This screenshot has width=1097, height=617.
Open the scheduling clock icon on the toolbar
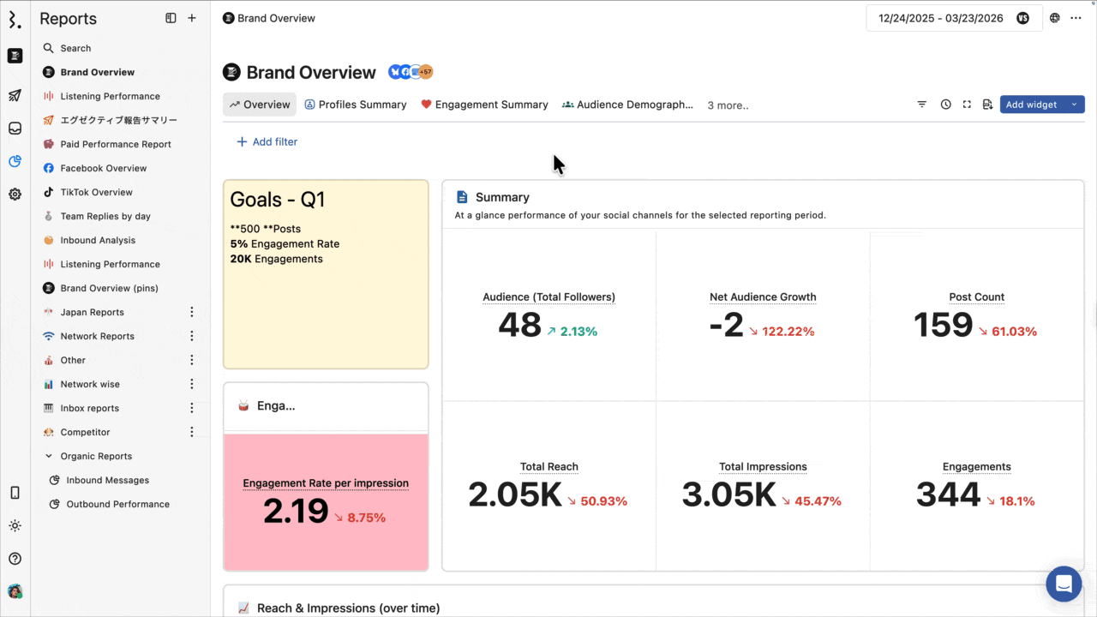[945, 104]
